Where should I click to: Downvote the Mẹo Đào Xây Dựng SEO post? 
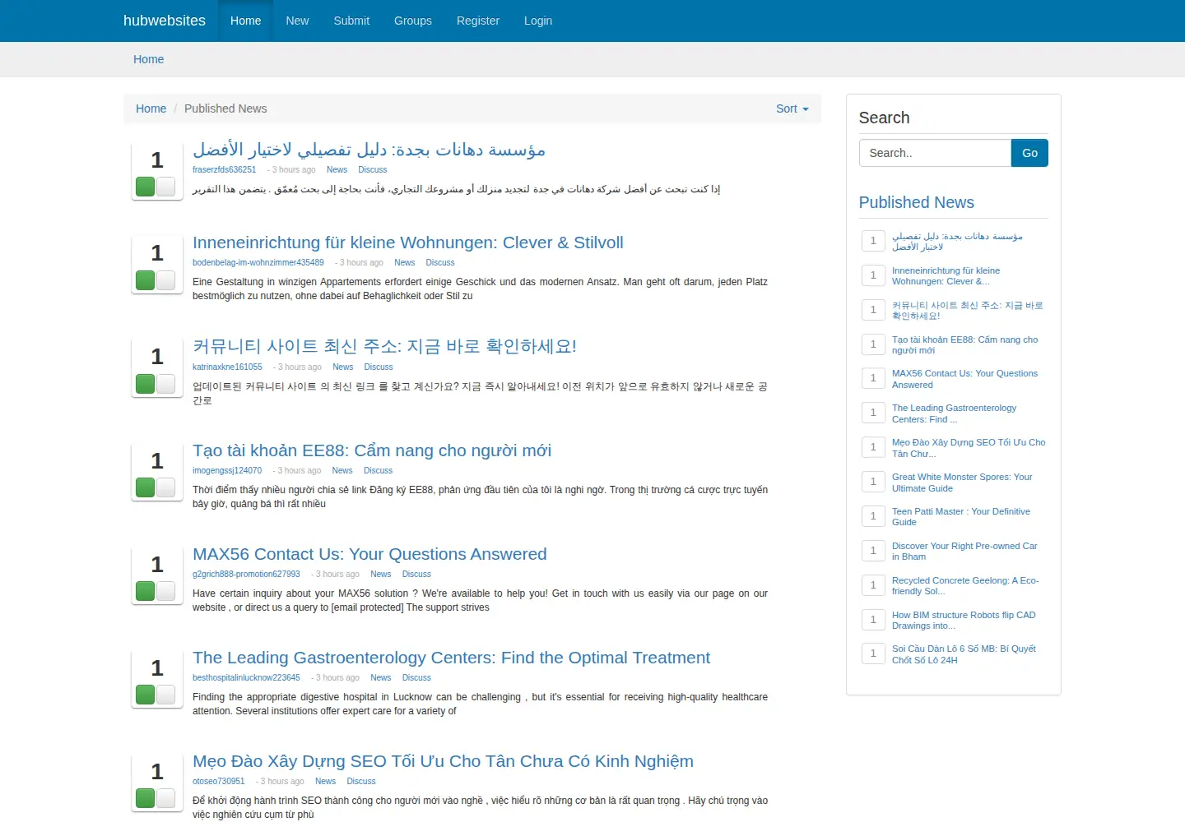pyautogui.click(x=166, y=798)
